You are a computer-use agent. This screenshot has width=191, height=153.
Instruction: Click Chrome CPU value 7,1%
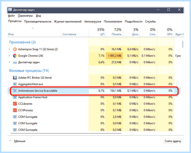pos(102,56)
